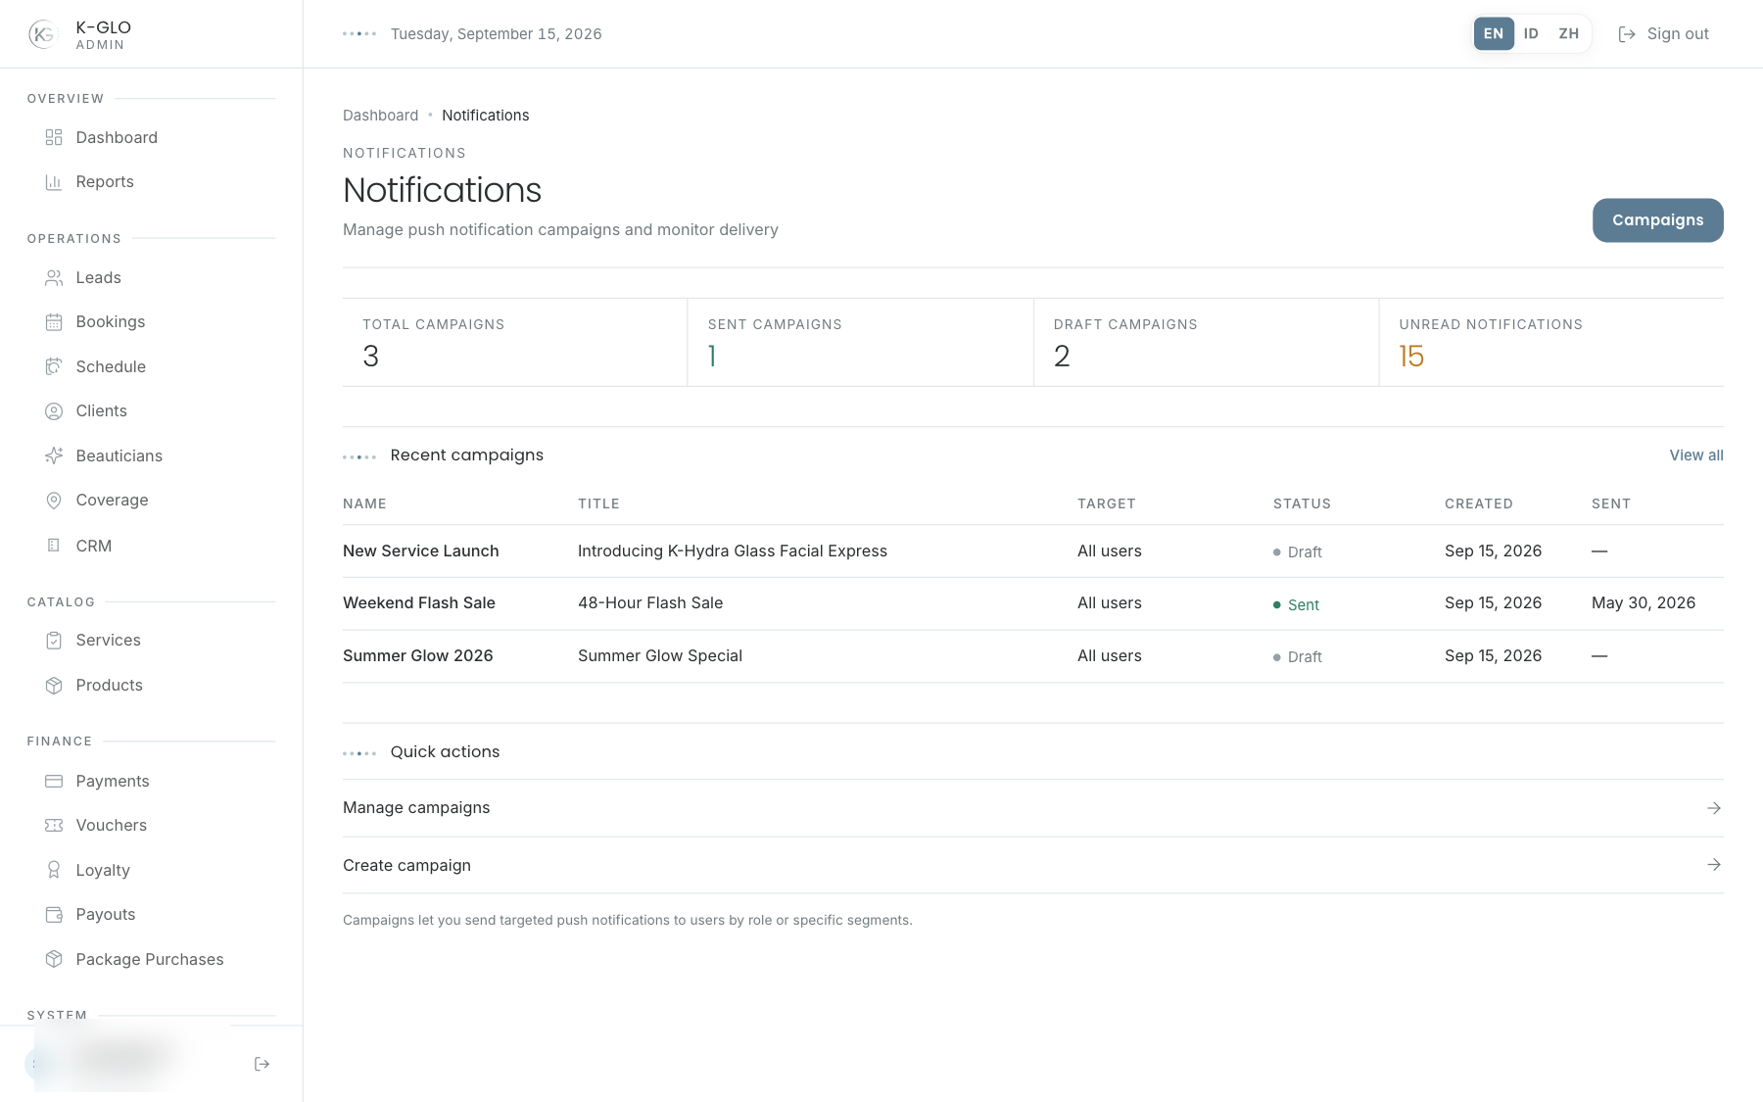
Task: Open the Payments card icon
Action: click(x=54, y=781)
